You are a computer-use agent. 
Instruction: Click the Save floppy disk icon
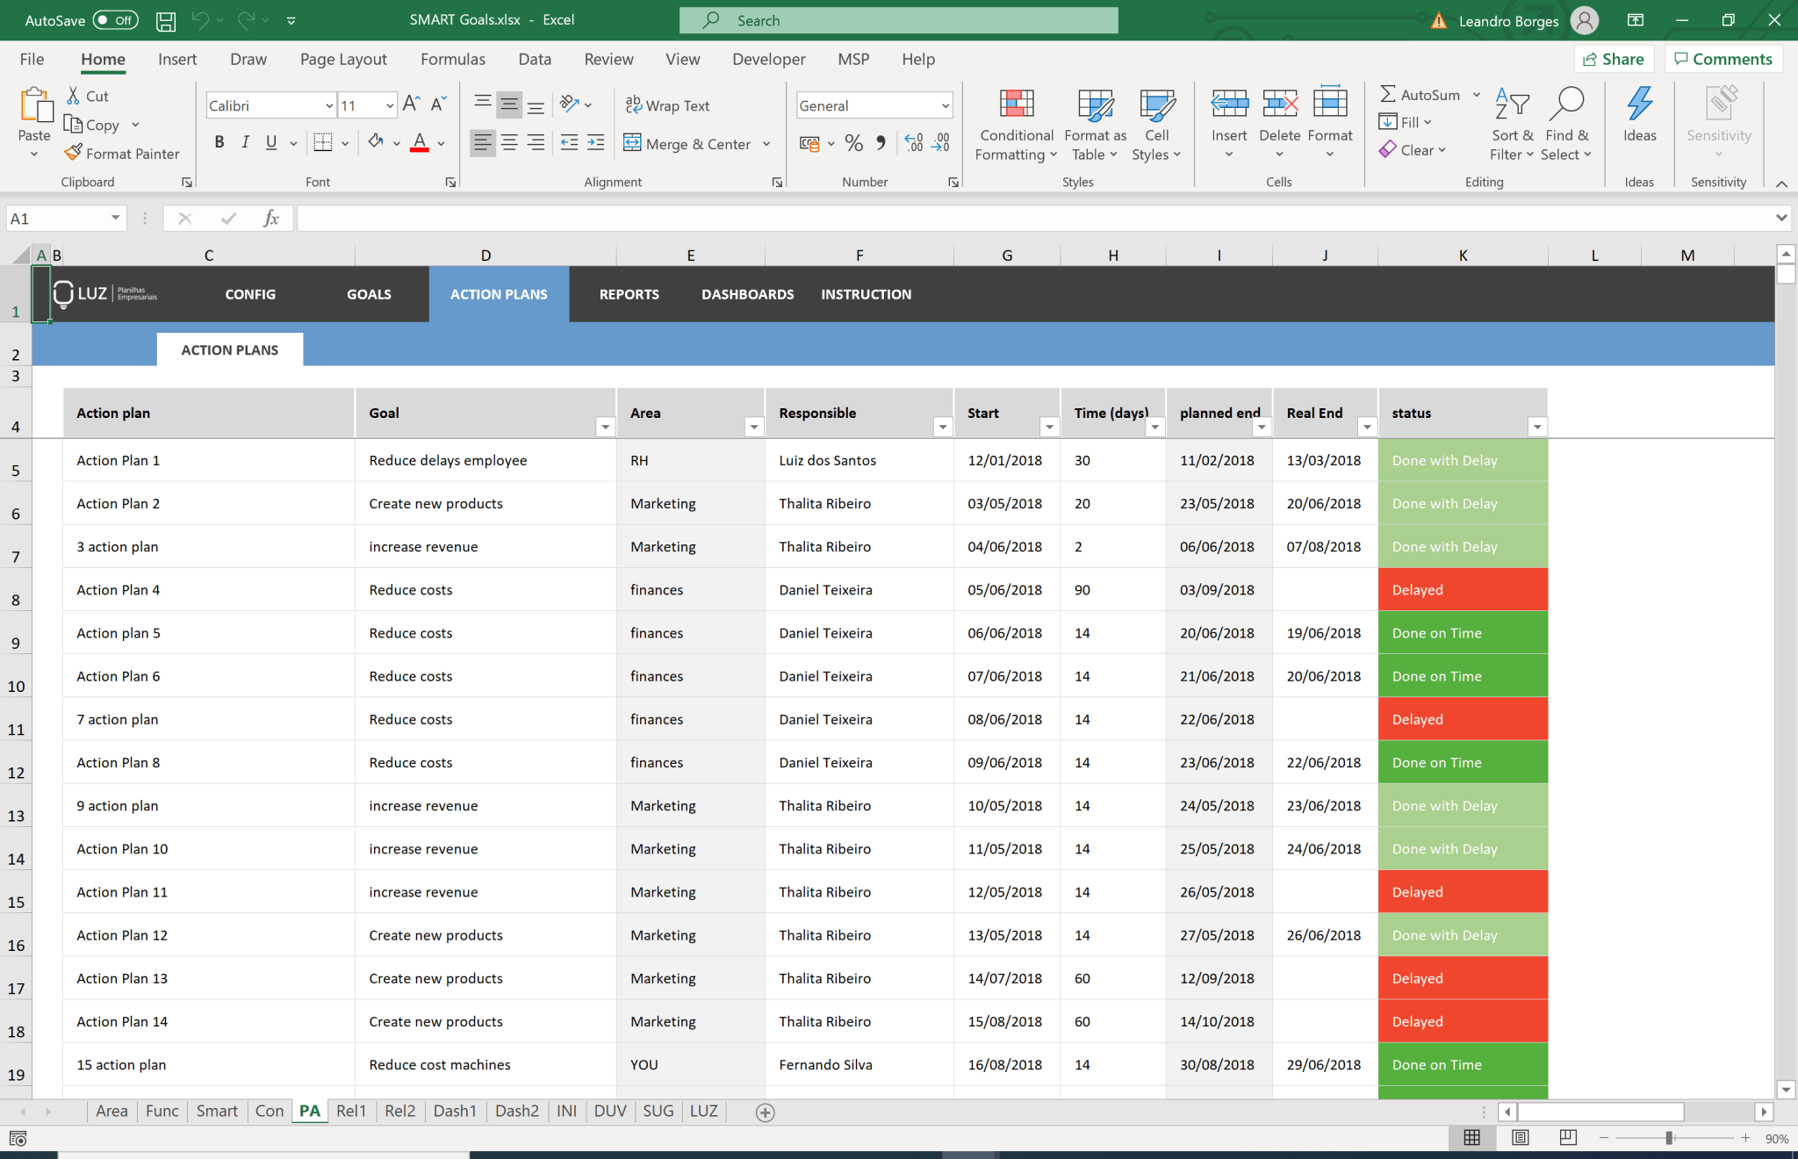coord(165,20)
